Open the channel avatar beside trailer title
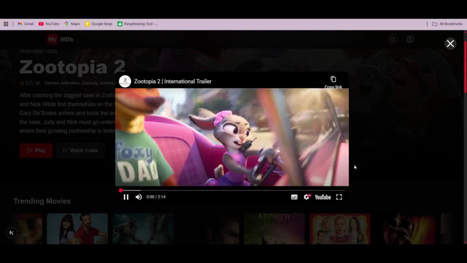This screenshot has height=263, width=467. (x=125, y=81)
